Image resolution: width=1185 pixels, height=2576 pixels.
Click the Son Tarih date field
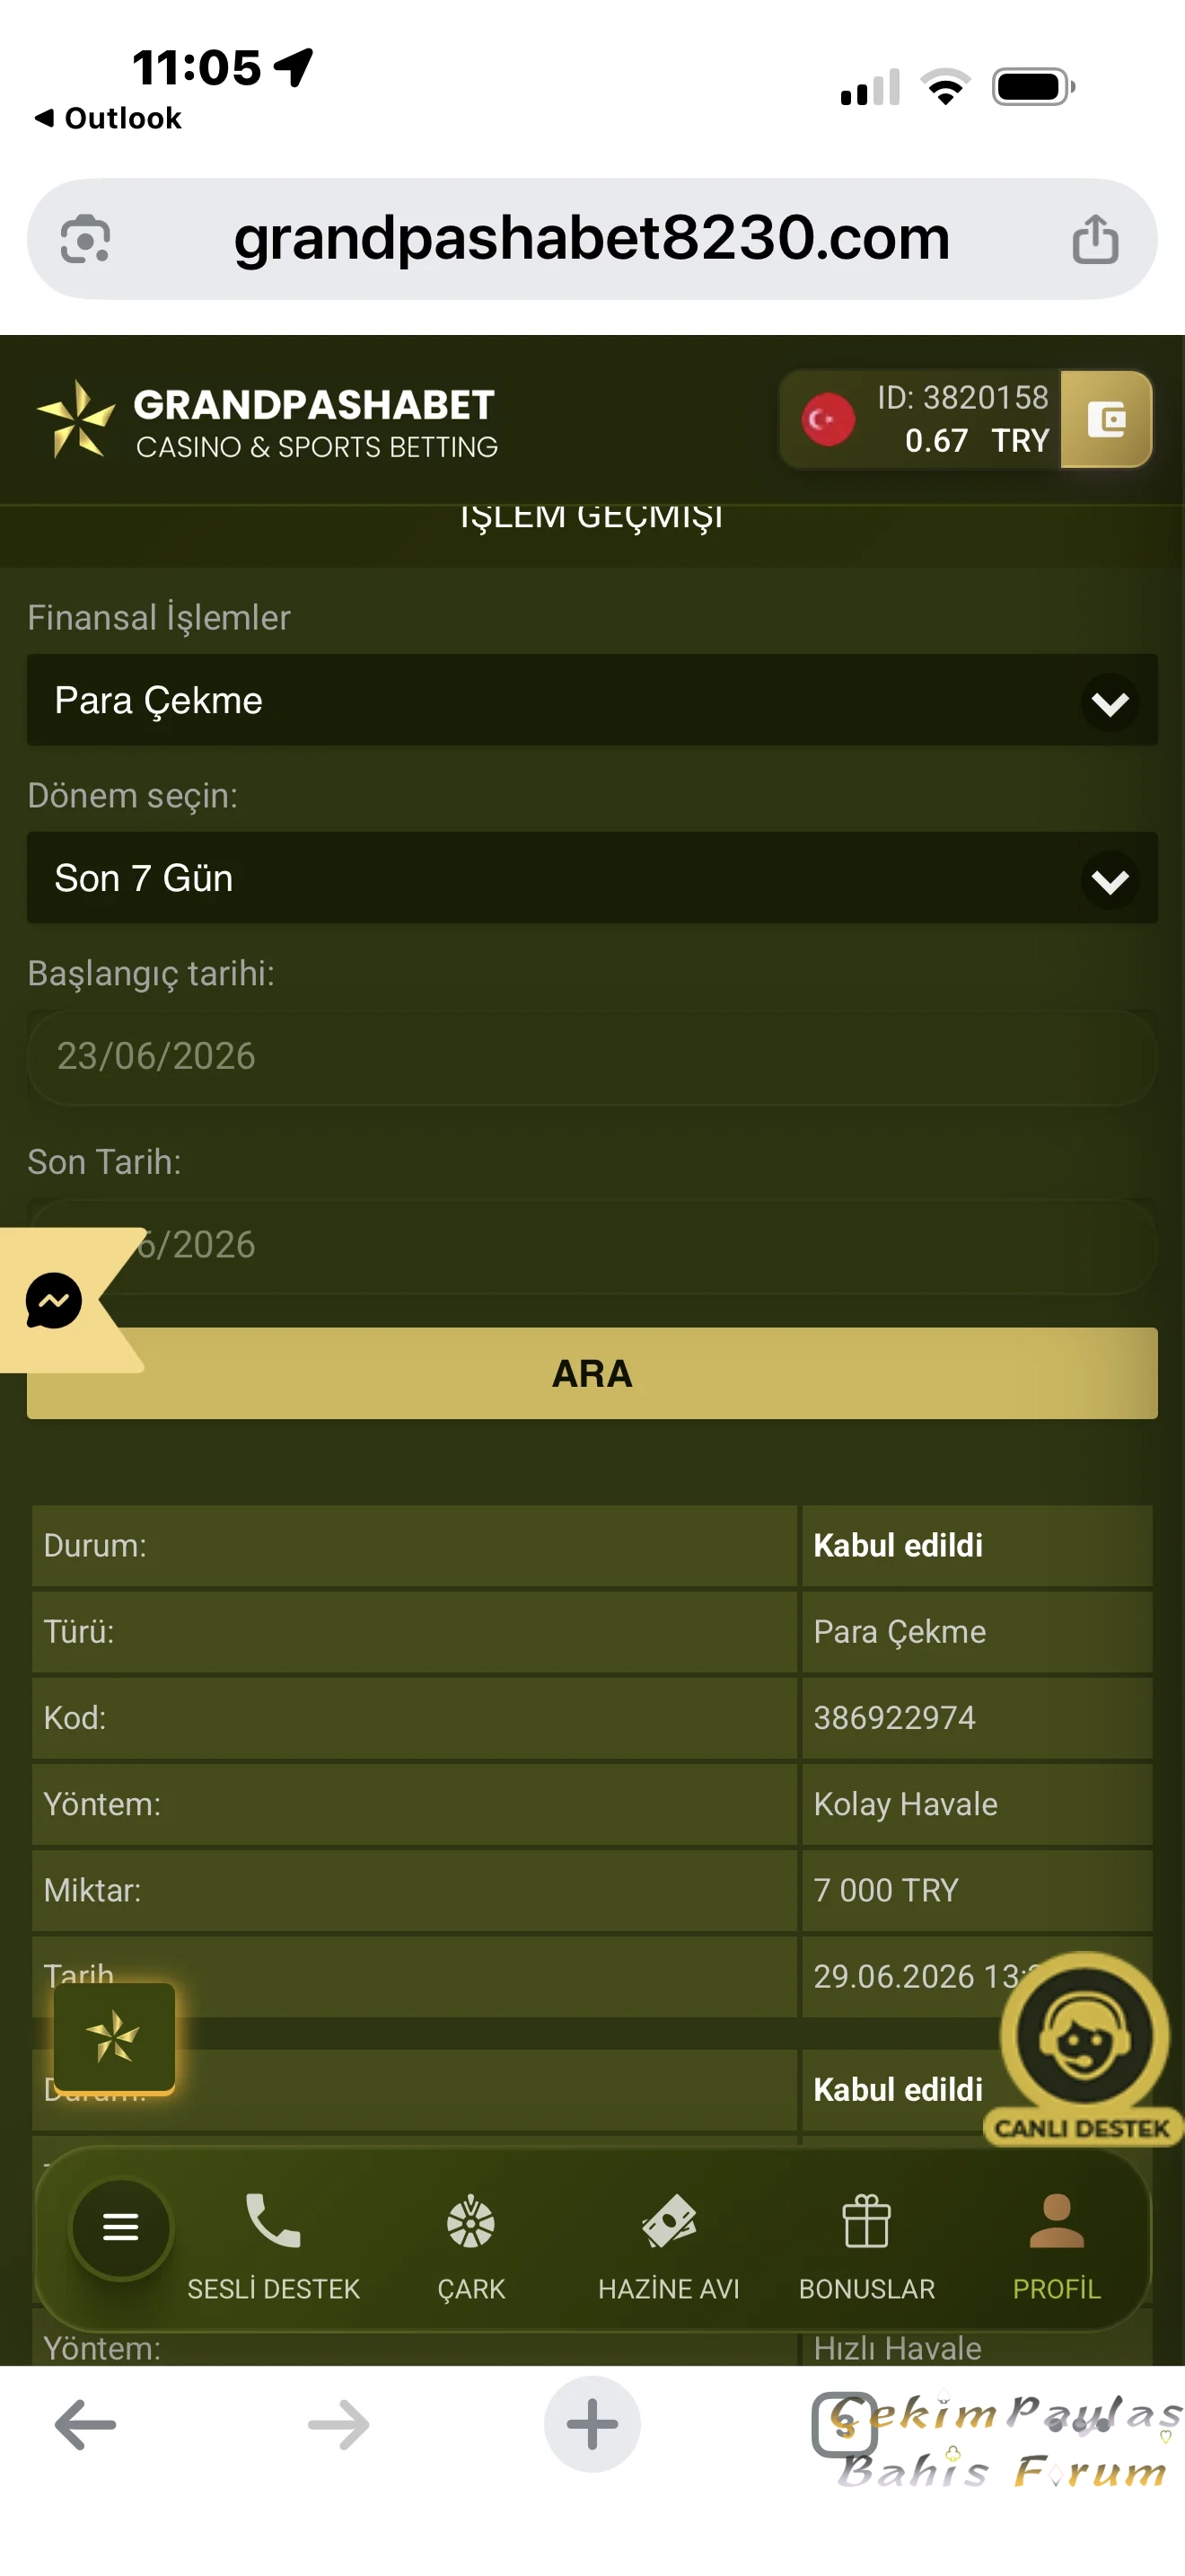592,1245
